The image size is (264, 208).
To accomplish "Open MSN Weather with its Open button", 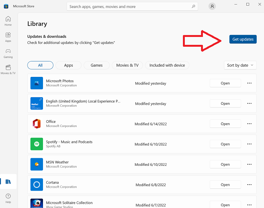I will (225, 164).
